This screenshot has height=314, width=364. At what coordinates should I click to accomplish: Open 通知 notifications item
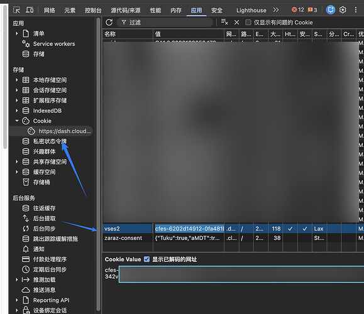coord(38,249)
